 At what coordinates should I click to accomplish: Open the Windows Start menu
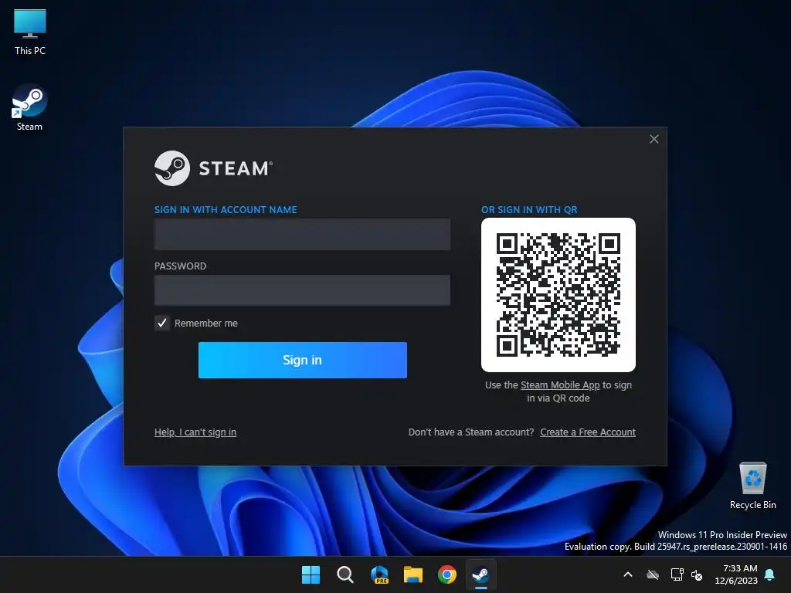[x=311, y=574]
